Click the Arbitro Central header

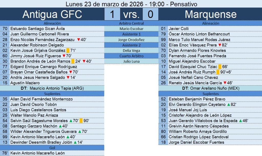tap(131, 23)
